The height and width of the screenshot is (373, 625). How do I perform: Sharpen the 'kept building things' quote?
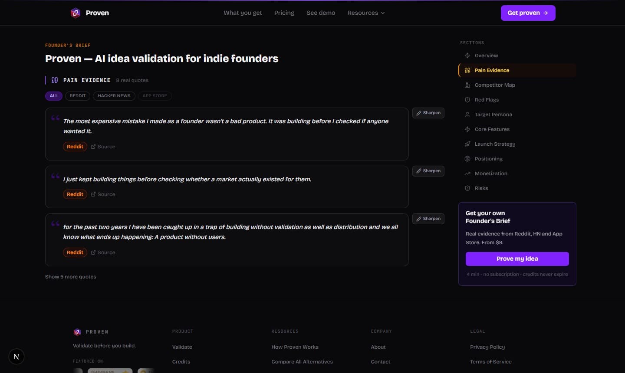click(428, 171)
